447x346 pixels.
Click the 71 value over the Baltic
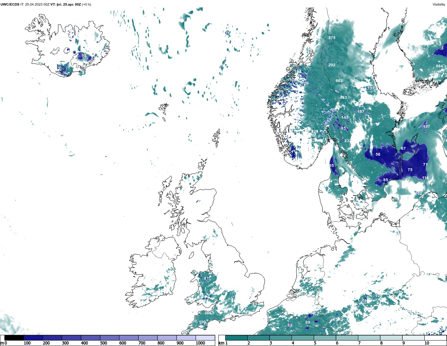click(x=425, y=164)
